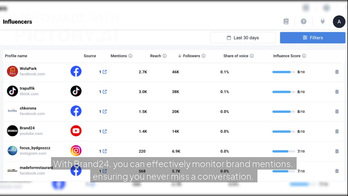Click the trapulfik profile avatar
The width and height of the screenshot is (348, 196).
pyautogui.click(x=13, y=91)
